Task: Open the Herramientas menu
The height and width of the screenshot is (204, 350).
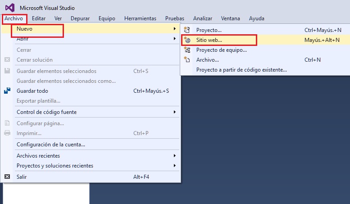Action: click(140, 18)
